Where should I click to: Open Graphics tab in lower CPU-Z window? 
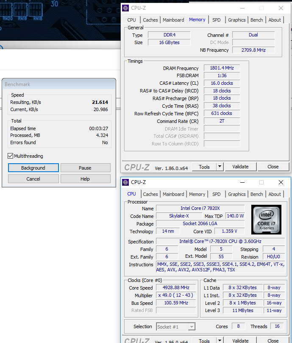coord(236,194)
